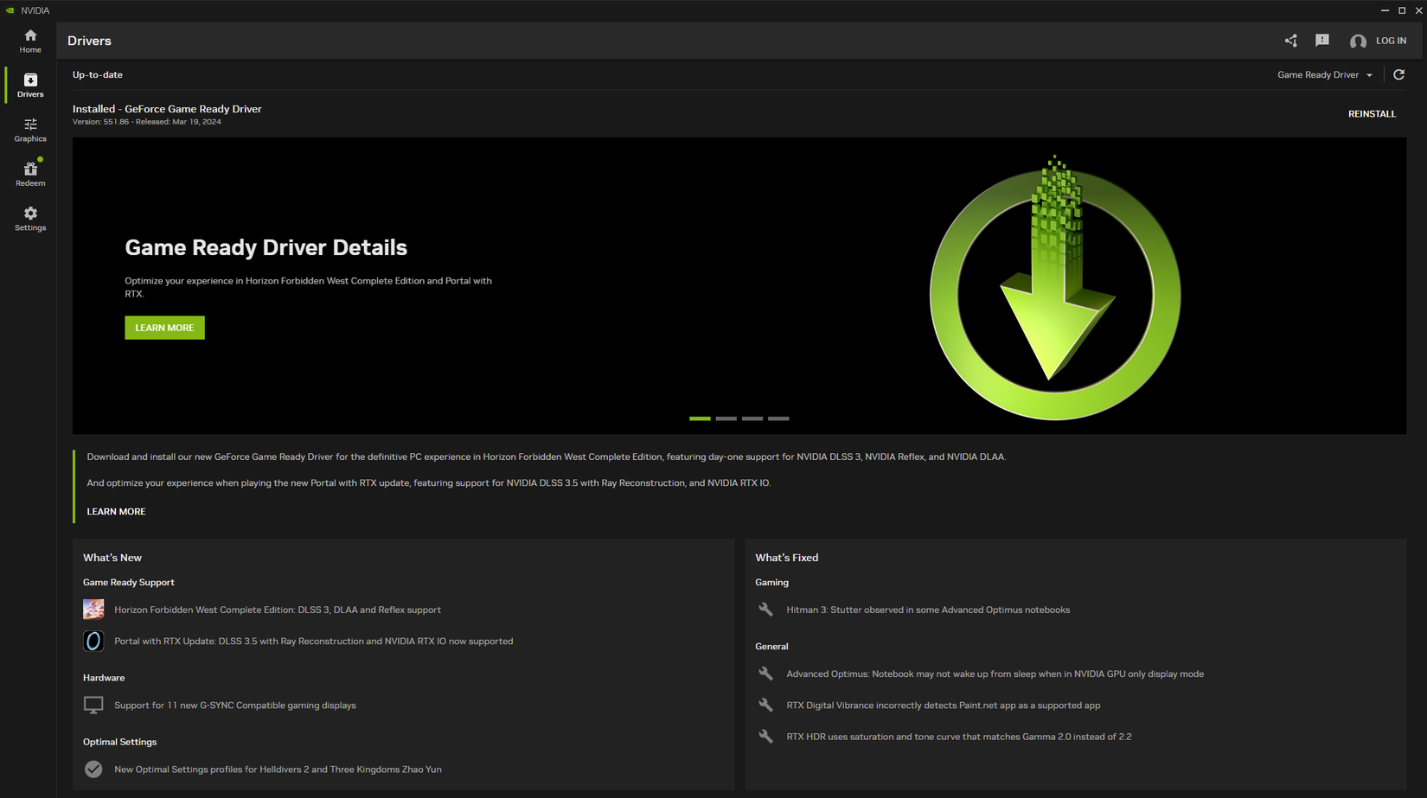The image size is (1427, 798).
Task: Open the Home section in sidebar
Action: click(x=30, y=41)
